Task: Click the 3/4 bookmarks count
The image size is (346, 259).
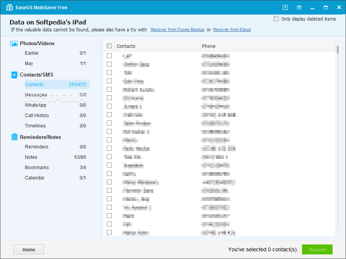Action: point(83,168)
